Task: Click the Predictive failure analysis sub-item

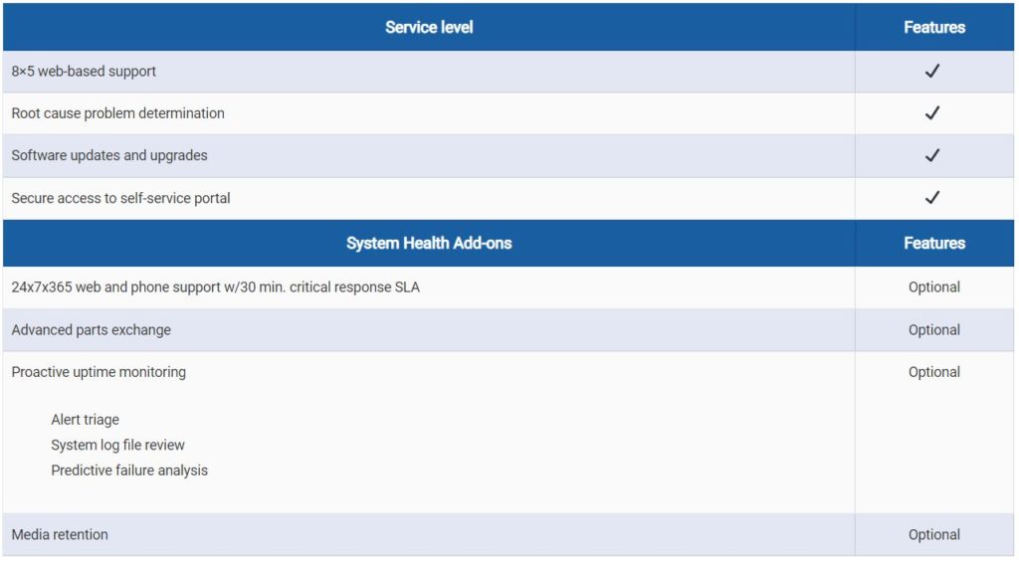Action: pos(129,470)
